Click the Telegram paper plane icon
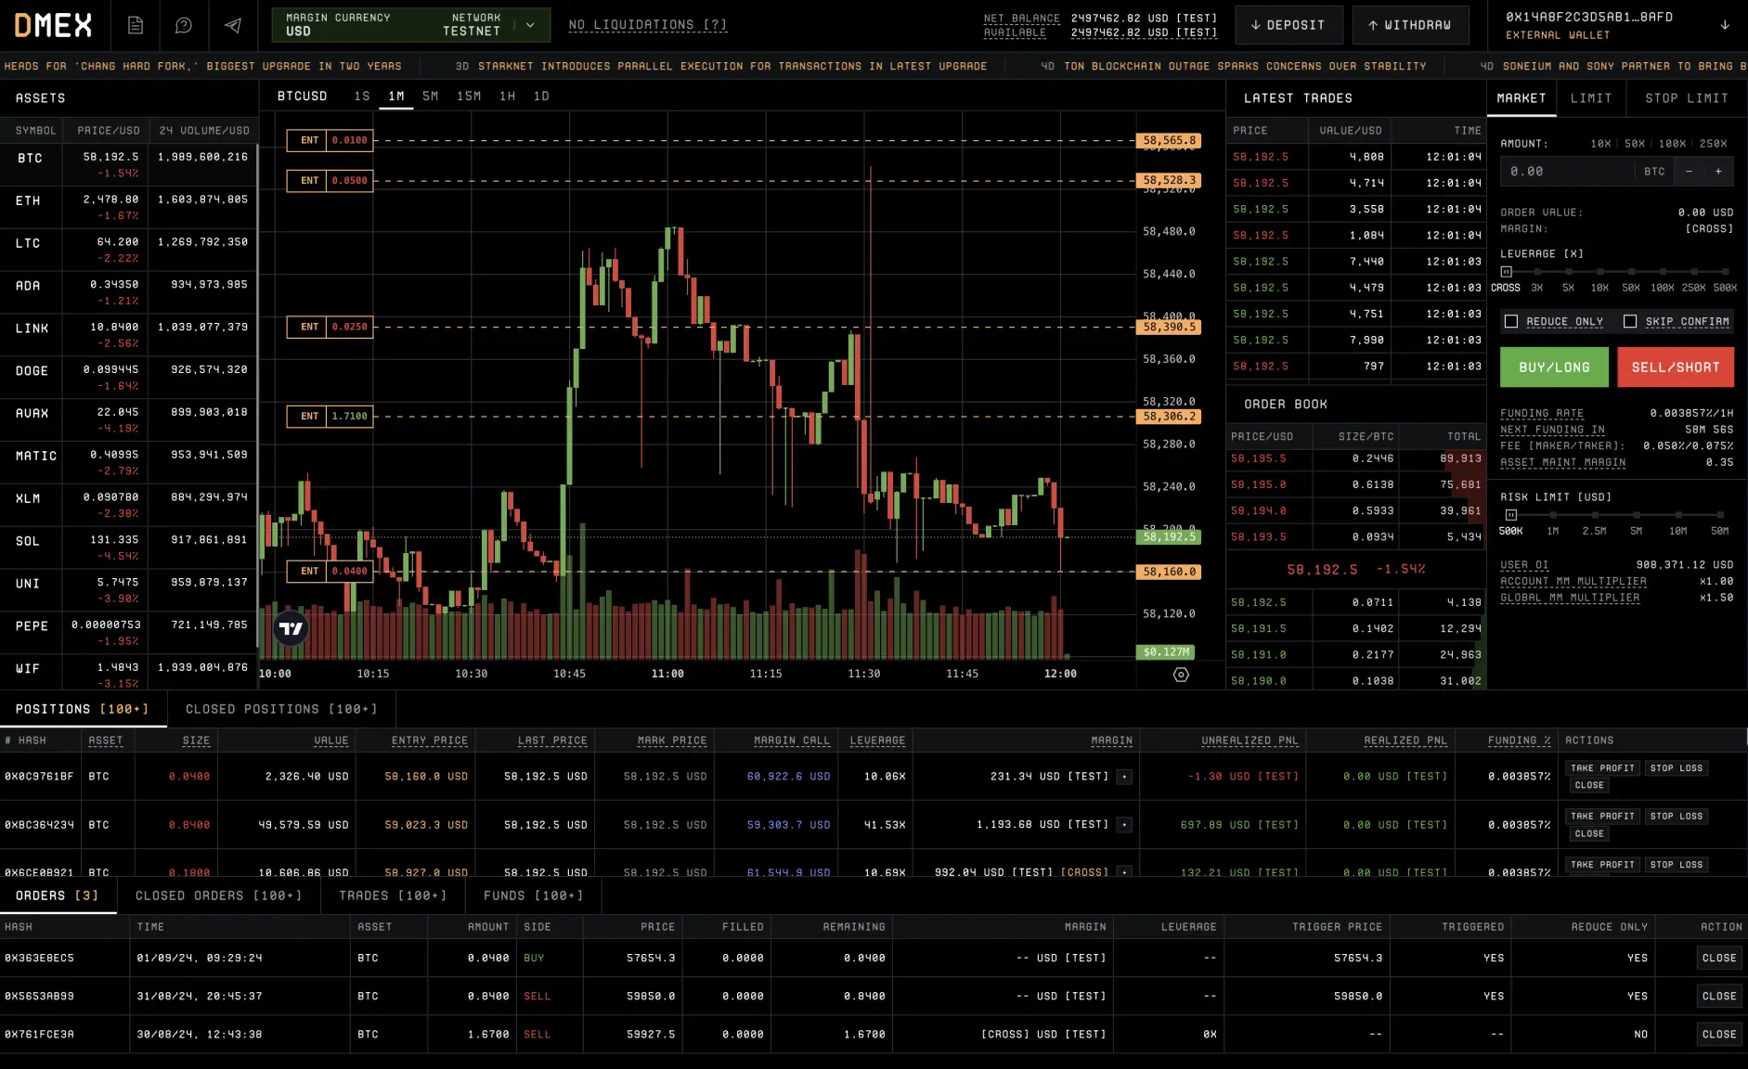This screenshot has width=1748, height=1069. 233,25
